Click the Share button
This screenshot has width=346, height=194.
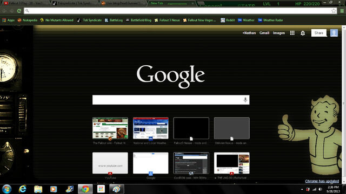(x=319, y=33)
